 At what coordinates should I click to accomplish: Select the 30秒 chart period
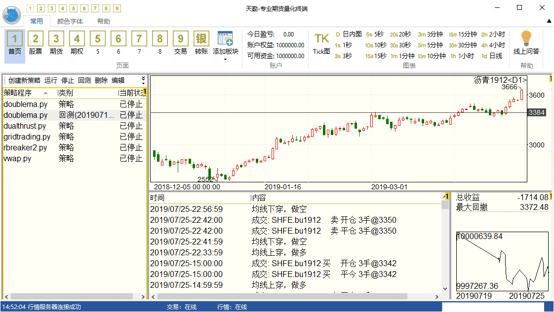tap(400, 45)
